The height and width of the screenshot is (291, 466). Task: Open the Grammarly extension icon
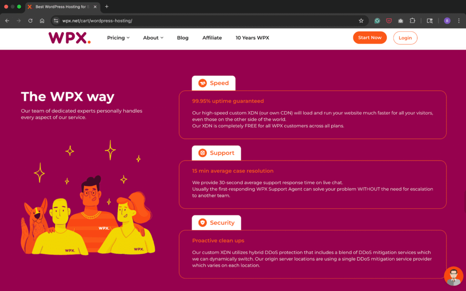[x=377, y=20]
